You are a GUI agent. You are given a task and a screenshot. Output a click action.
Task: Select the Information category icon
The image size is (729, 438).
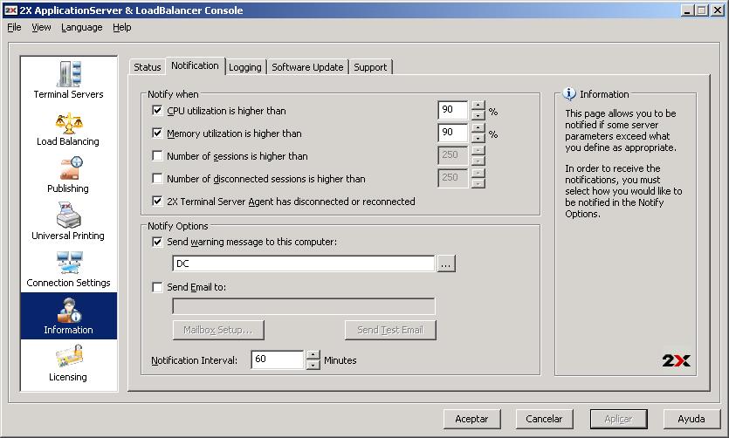(69, 310)
